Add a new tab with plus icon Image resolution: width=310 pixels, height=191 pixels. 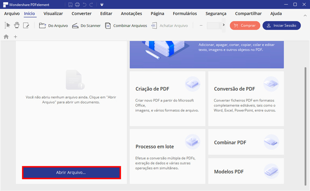[x=15, y=37]
